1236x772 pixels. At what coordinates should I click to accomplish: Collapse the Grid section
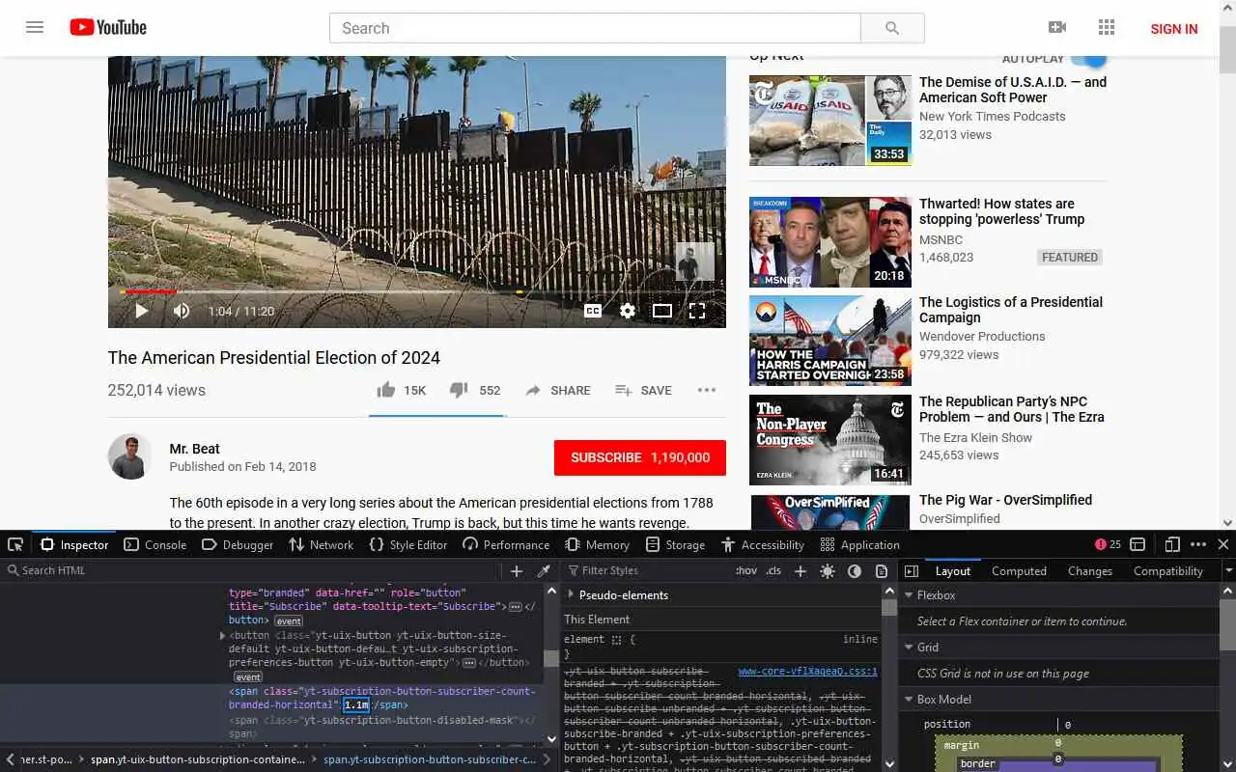(909, 648)
